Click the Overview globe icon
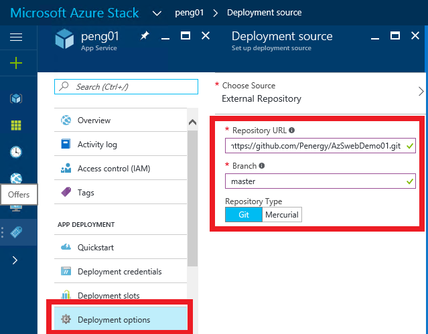Image resolution: width=428 pixels, height=334 pixels. point(66,120)
